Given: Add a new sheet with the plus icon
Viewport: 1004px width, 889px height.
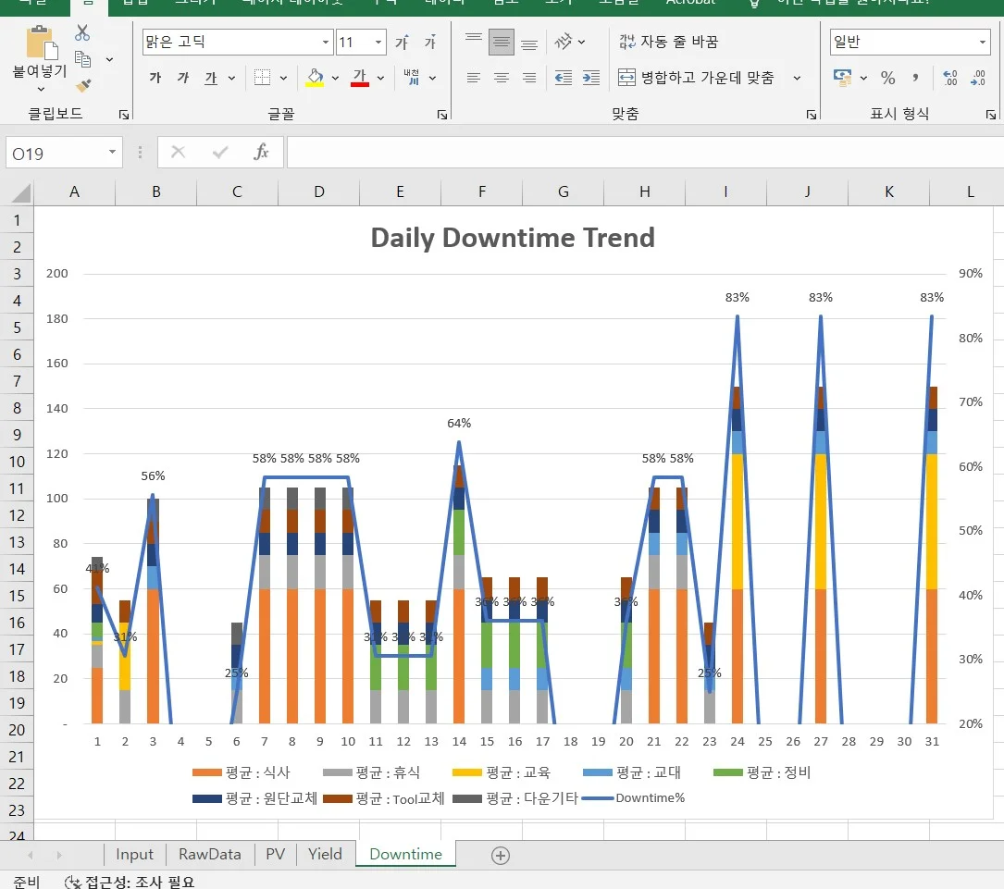Looking at the screenshot, I should [501, 855].
